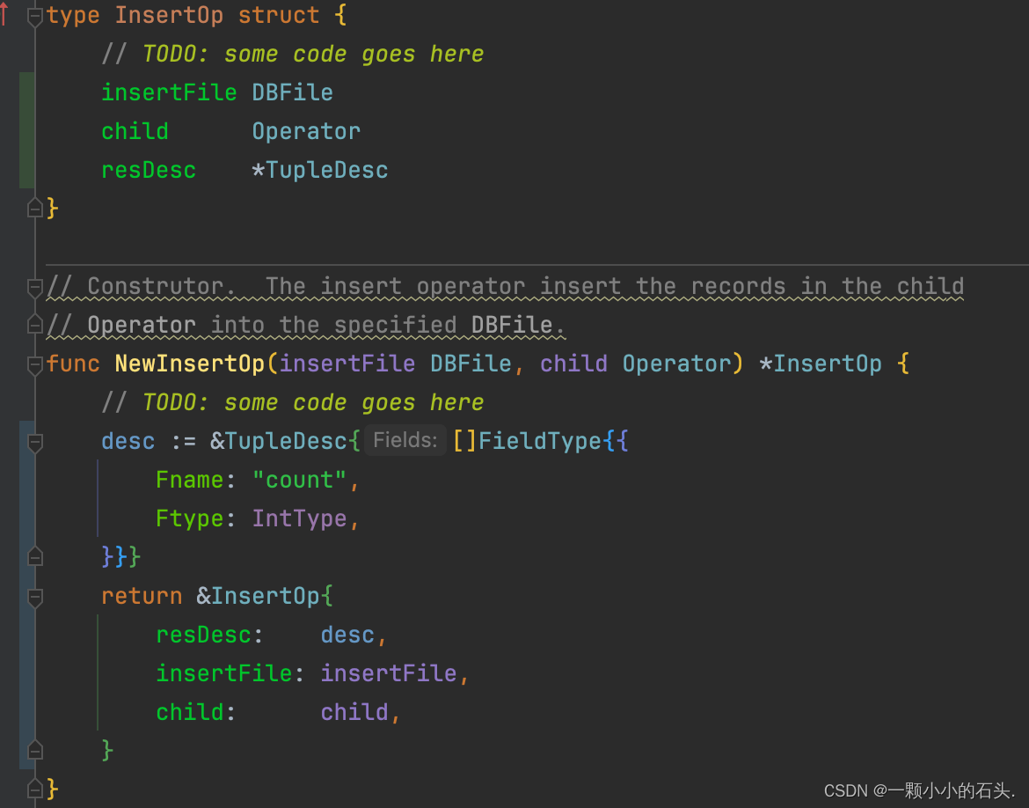Viewport: 1029px width, 808px height.
Task: Click fold end marker of NewInsertOp function
Action: click(x=35, y=789)
